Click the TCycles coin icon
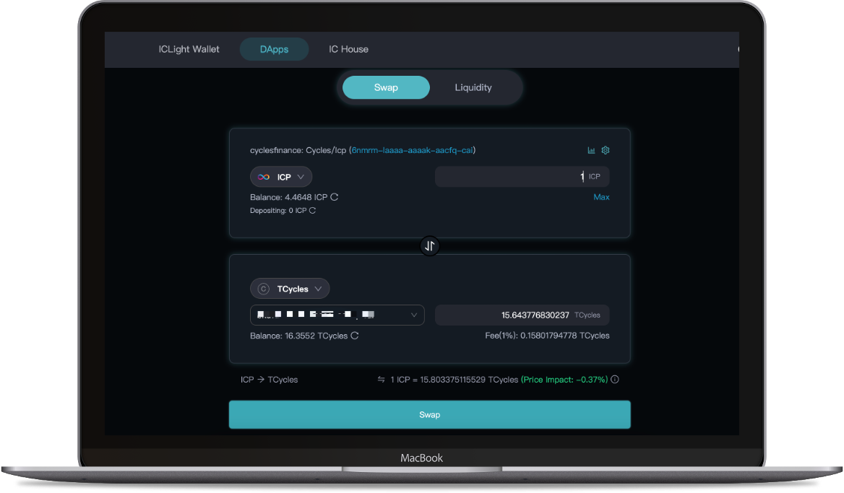The height and width of the screenshot is (493, 844). [x=263, y=289]
